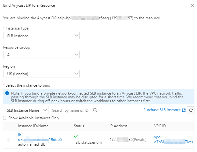Click the magnifier search icon
This screenshot has width=197, height=152.
(95, 110)
